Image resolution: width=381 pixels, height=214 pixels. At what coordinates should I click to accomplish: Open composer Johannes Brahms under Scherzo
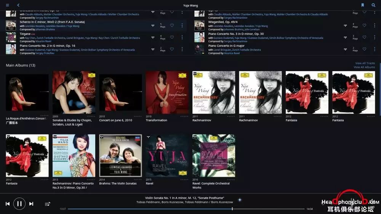45,29
